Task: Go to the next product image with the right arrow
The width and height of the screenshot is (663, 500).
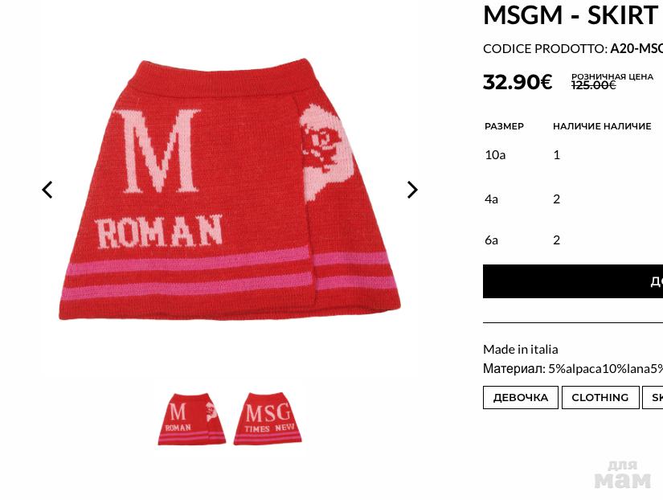Action: (x=412, y=190)
